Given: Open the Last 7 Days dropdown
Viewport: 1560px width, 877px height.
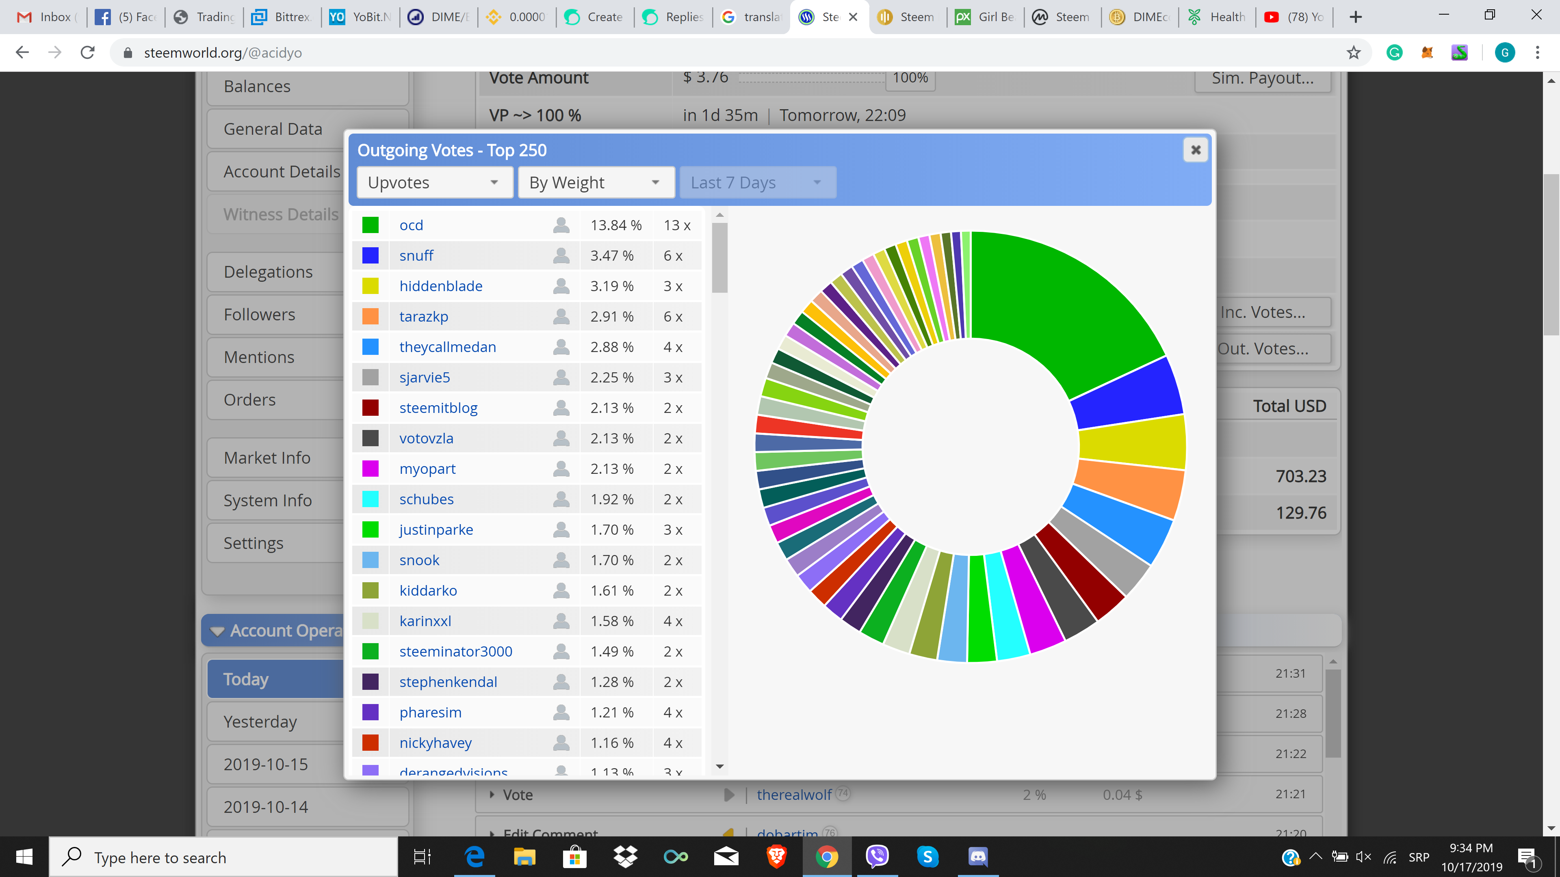Looking at the screenshot, I should click(757, 183).
